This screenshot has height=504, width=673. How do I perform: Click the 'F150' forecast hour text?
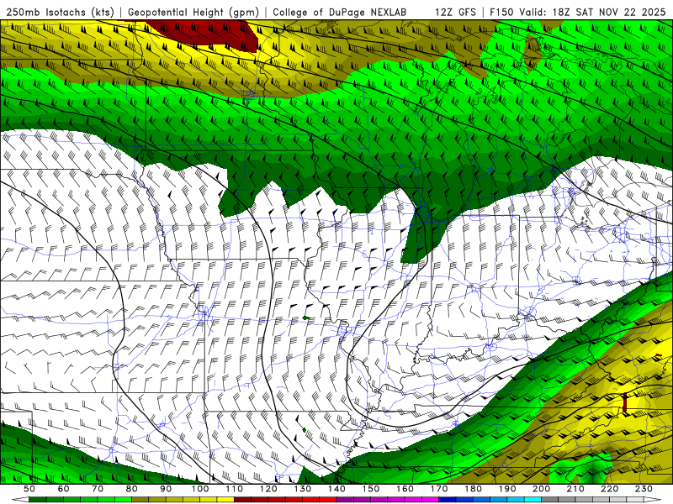[501, 12]
